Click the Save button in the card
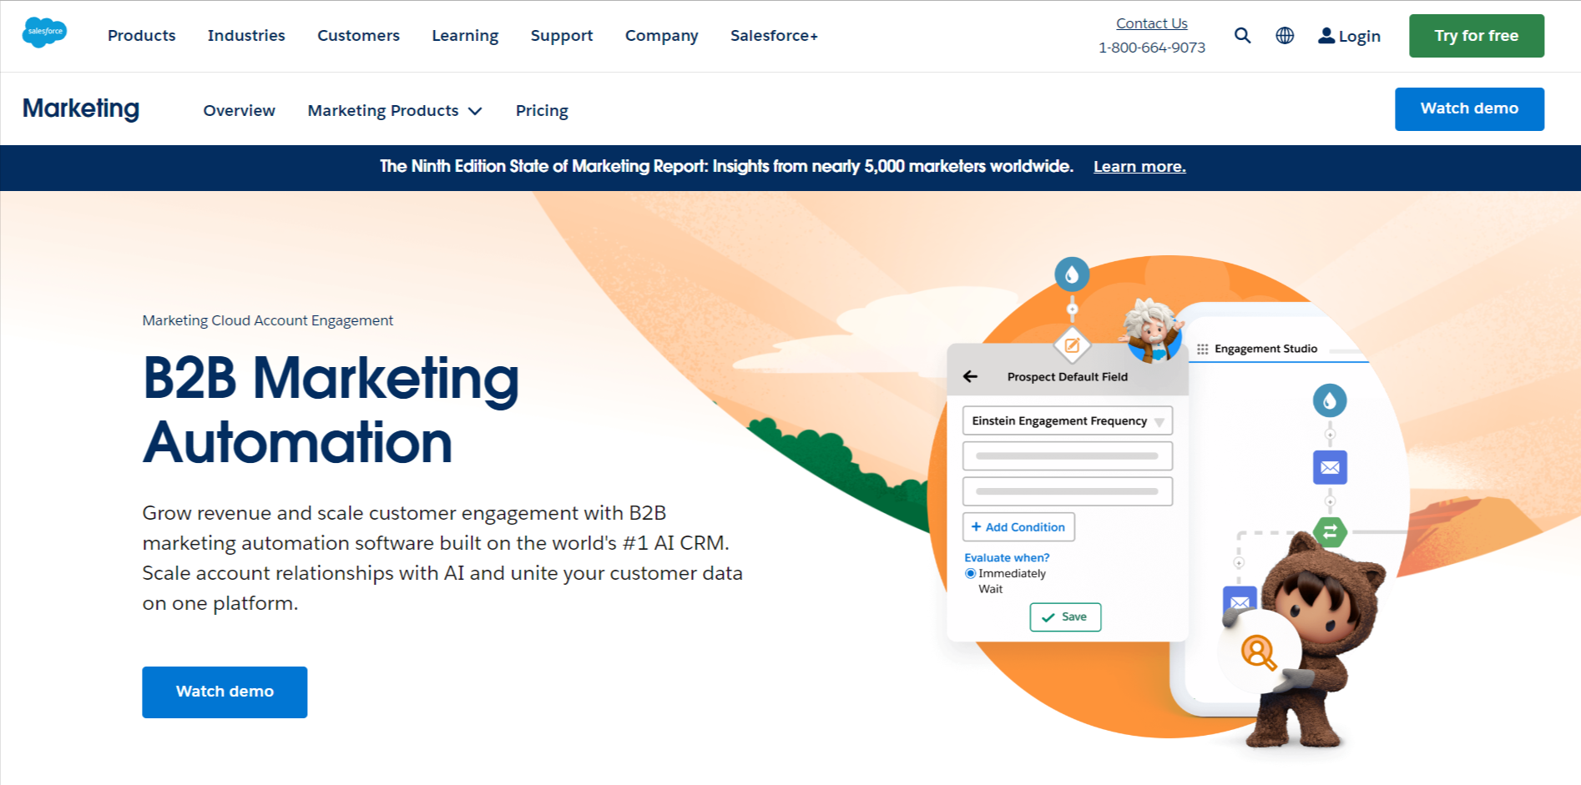The width and height of the screenshot is (1581, 785). point(1065,616)
